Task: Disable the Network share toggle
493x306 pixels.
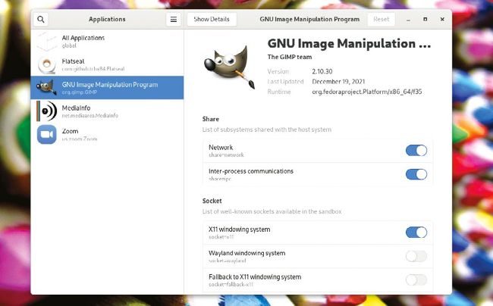Action: pyautogui.click(x=416, y=151)
